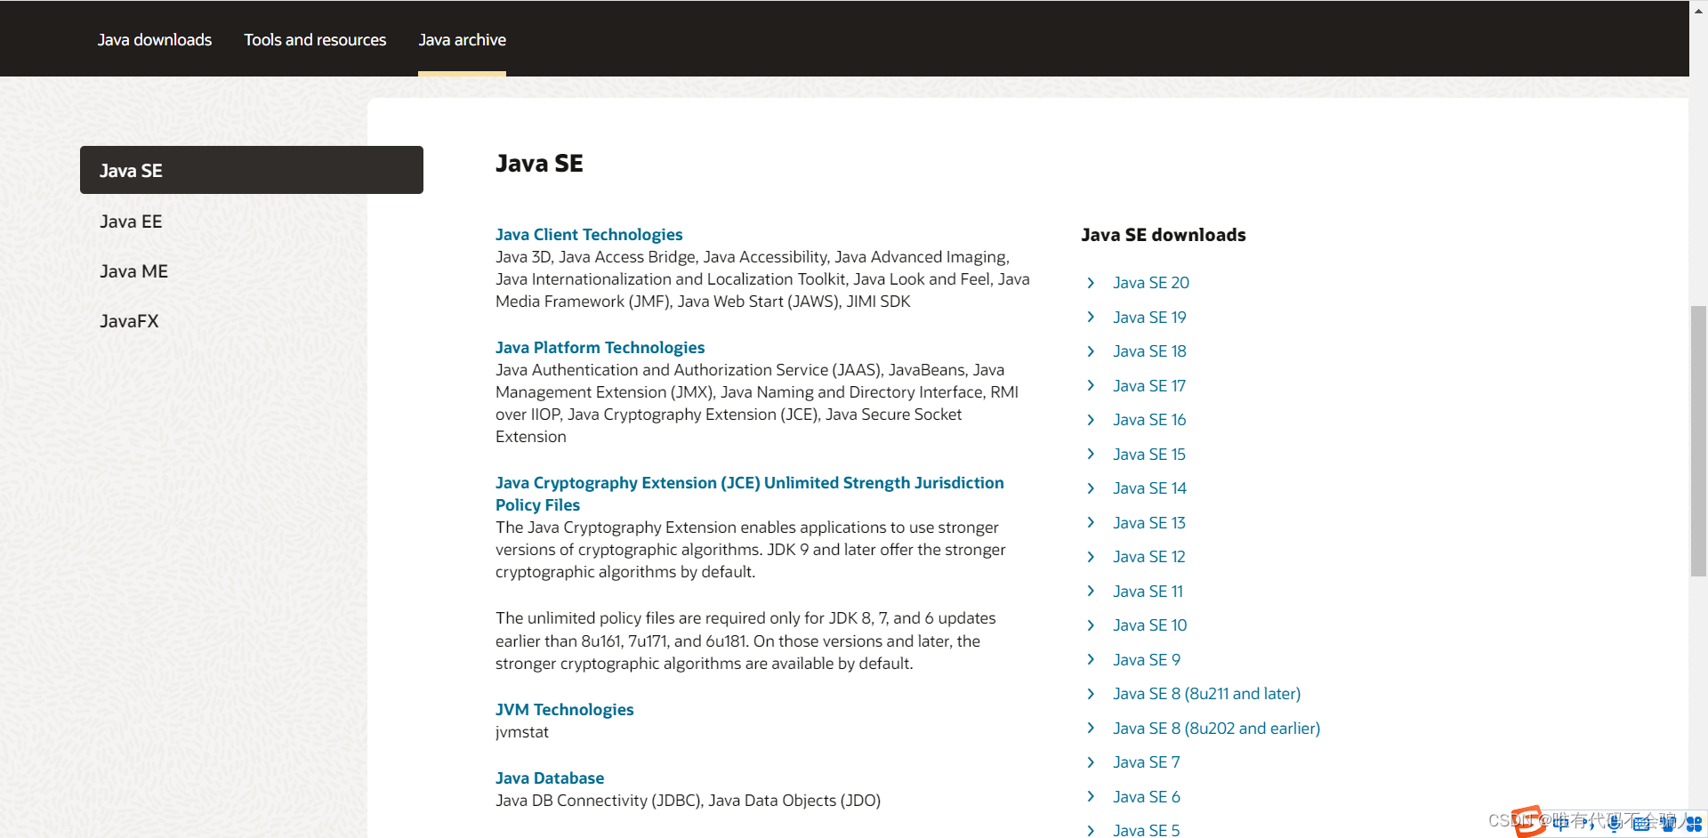Click the chevron beside Java SE 9
Viewport: 1708px width, 838px height.
pos(1091,659)
